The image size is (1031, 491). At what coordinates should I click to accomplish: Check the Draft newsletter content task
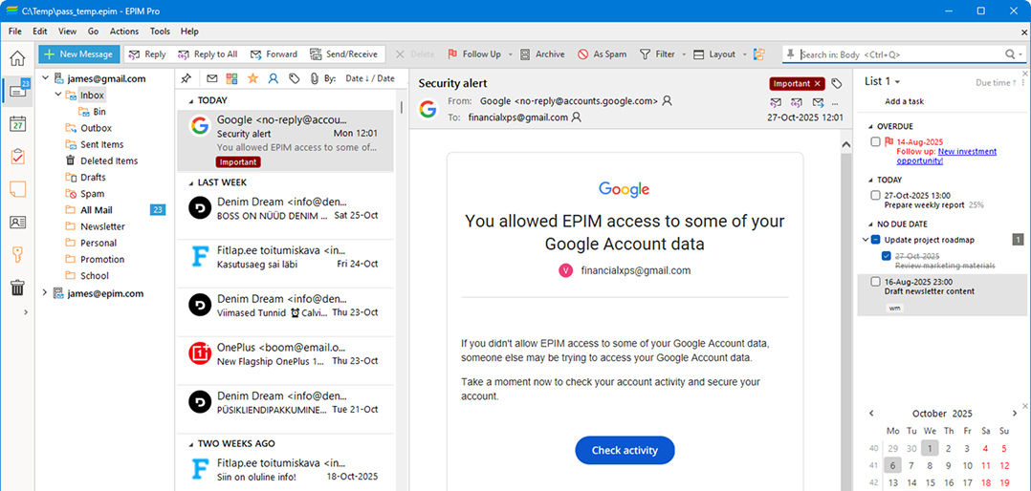876,282
